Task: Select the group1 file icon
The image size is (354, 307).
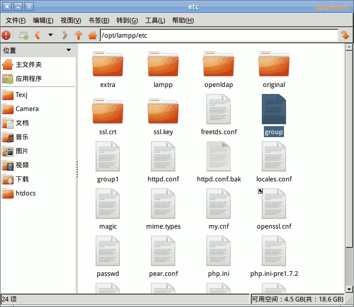Action: [x=108, y=156]
